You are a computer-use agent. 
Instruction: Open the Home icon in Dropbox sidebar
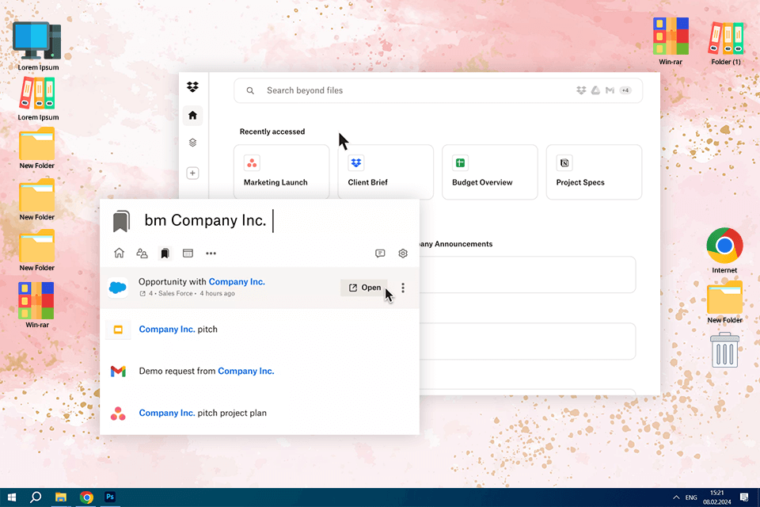pyautogui.click(x=192, y=116)
